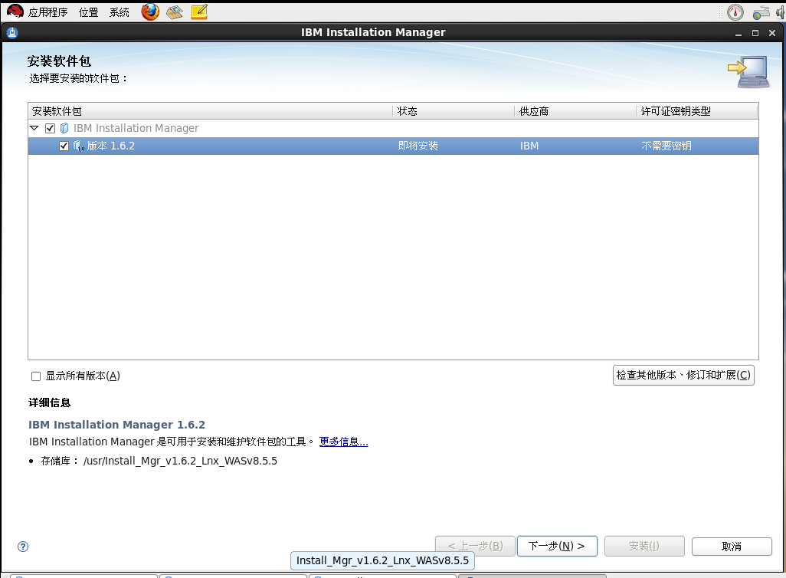Open the help question mark icon
This screenshot has width=786, height=578.
22,547
